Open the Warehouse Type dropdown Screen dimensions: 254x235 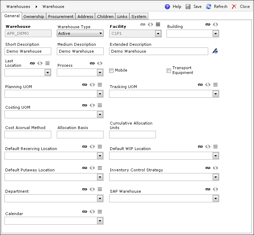point(80,33)
